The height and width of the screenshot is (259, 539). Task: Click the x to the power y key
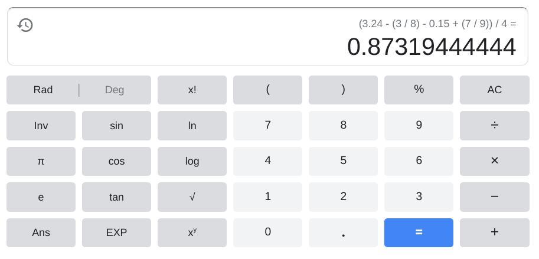coord(192,232)
